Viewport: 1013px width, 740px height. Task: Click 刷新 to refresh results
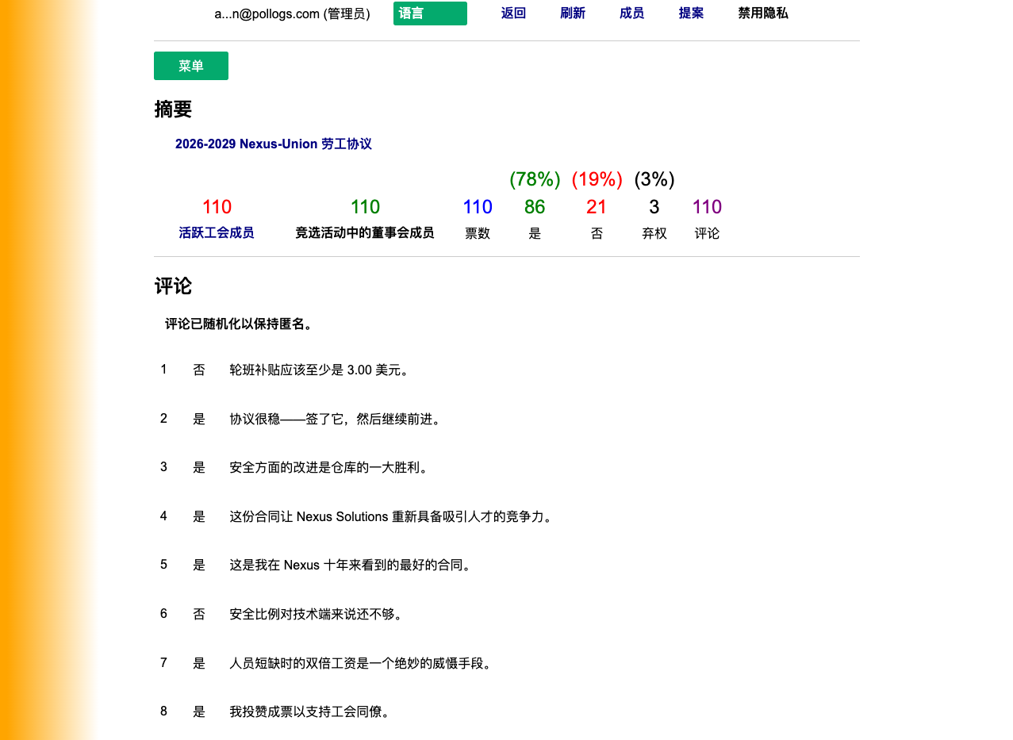pos(572,13)
